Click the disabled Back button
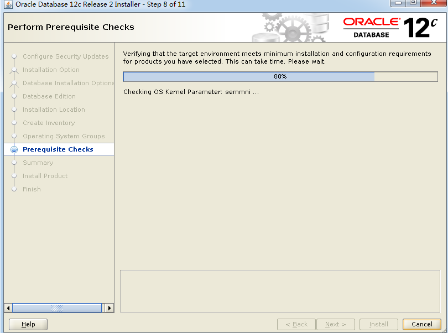 coord(296,324)
